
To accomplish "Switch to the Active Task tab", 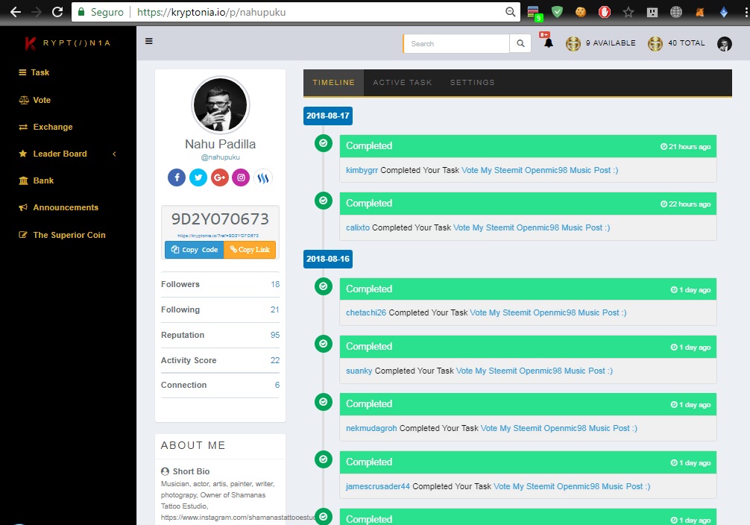I will coord(403,82).
